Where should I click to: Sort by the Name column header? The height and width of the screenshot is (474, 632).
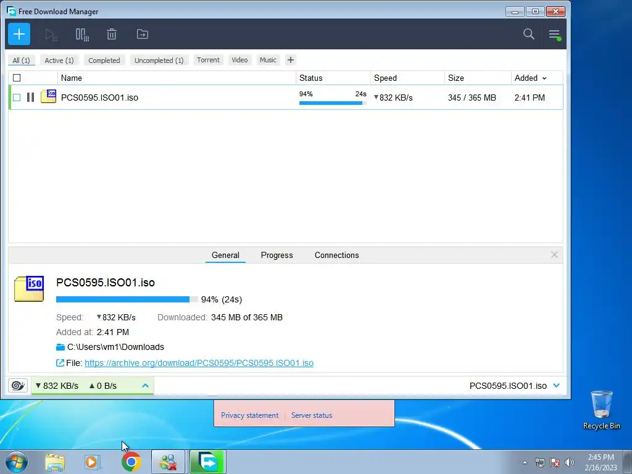click(177, 78)
